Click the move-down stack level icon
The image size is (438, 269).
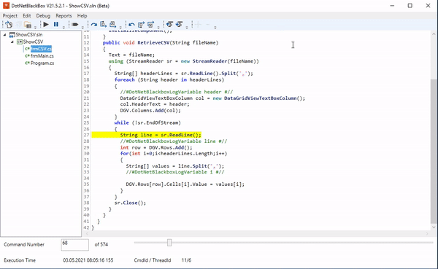pos(179,25)
